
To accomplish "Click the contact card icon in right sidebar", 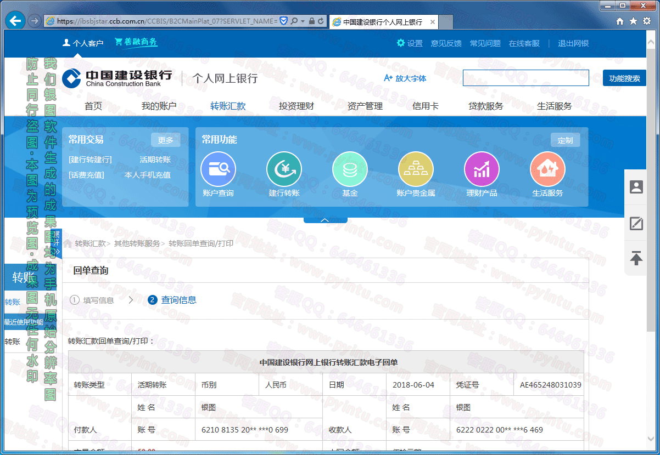I will 636,187.
